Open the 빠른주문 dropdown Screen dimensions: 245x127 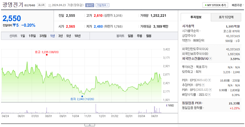(238, 5)
